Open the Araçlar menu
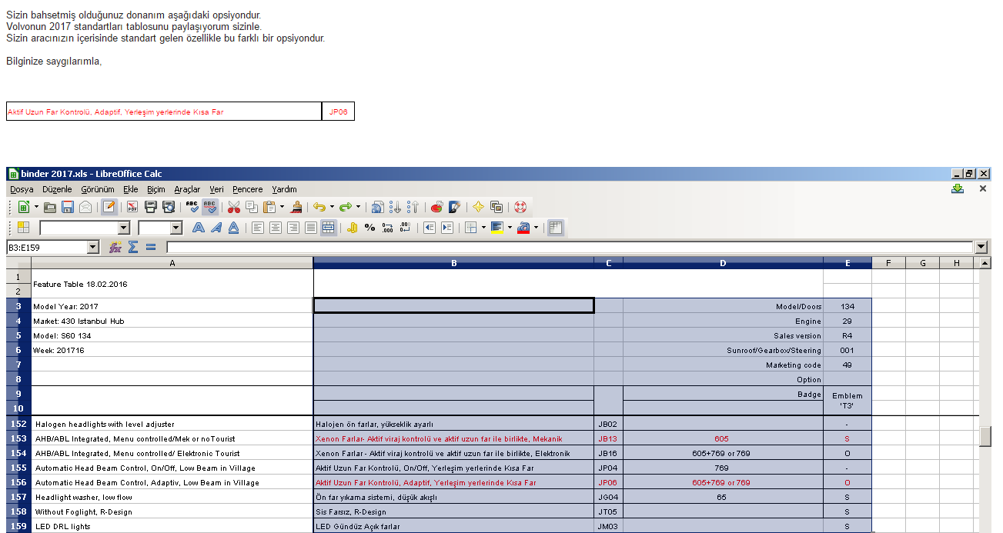Viewport: 1003px width, 533px height. [x=187, y=189]
